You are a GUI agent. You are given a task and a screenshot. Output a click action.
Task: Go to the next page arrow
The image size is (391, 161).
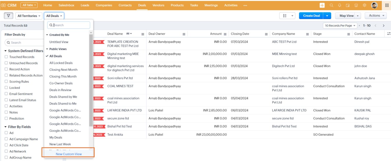384,26
